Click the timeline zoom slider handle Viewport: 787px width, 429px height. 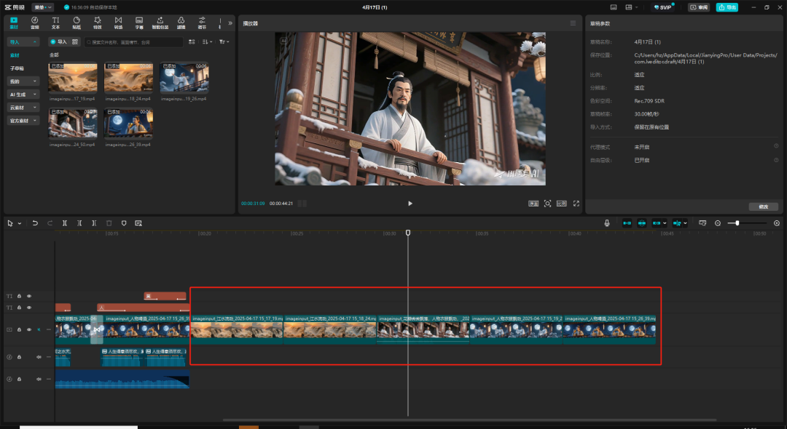click(x=737, y=223)
